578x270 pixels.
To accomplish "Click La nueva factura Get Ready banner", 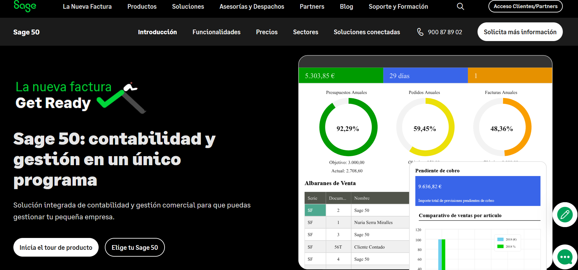I will (x=80, y=97).
